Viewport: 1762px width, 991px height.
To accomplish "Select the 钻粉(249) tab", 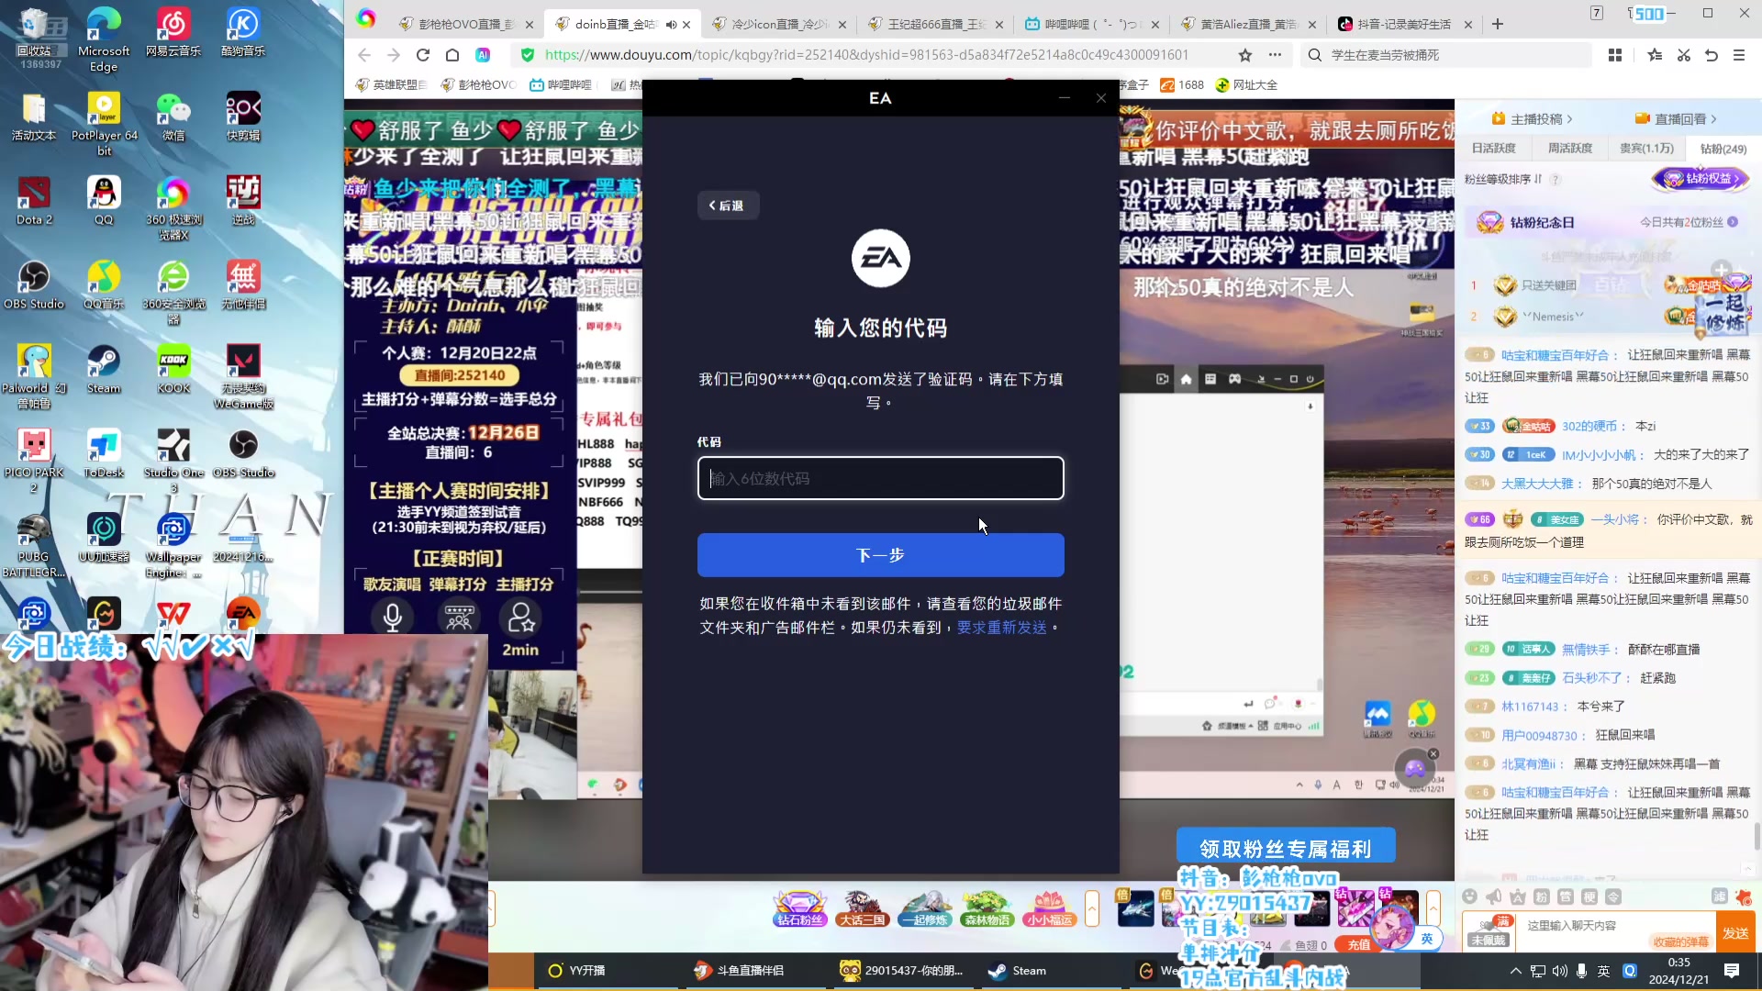I will tap(1723, 149).
